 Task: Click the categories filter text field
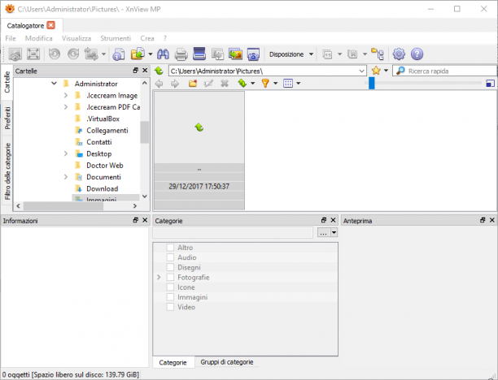(x=233, y=233)
